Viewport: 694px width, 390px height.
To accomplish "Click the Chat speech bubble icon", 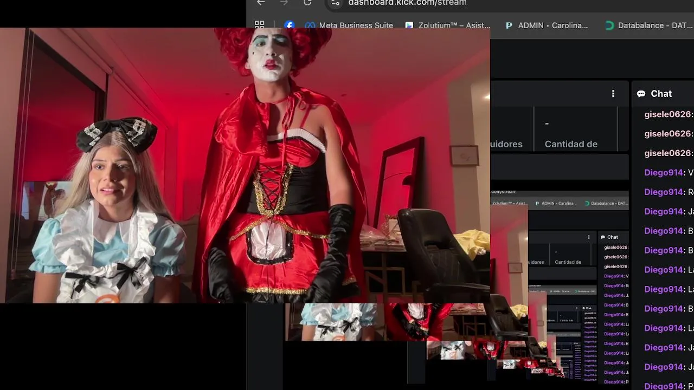I will click(x=641, y=94).
